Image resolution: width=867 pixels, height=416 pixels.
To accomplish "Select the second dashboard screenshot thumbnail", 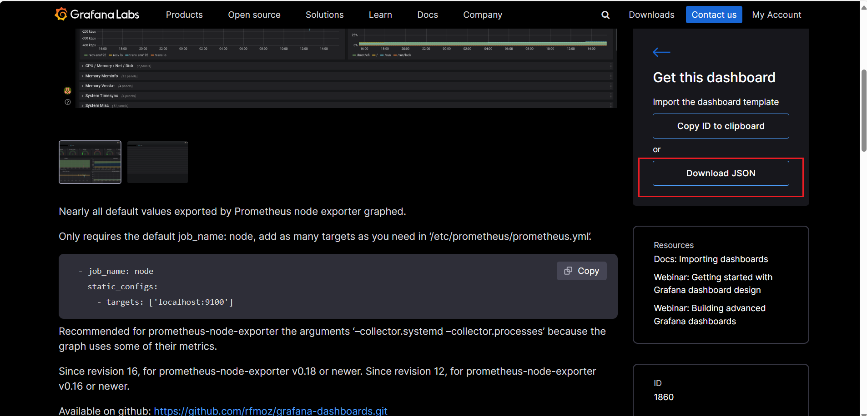I will [157, 162].
